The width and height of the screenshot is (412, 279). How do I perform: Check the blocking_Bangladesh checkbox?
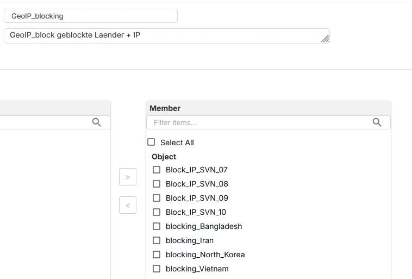point(157,226)
